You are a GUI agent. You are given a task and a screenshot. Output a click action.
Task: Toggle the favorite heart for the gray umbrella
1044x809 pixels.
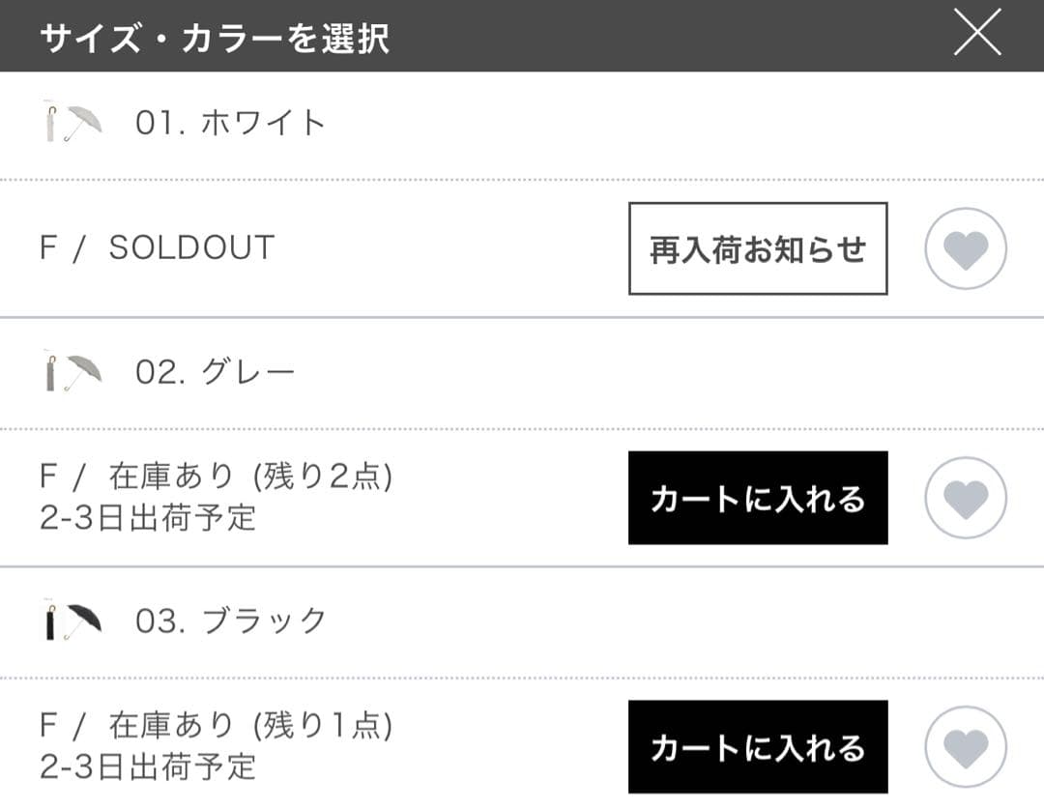966,498
